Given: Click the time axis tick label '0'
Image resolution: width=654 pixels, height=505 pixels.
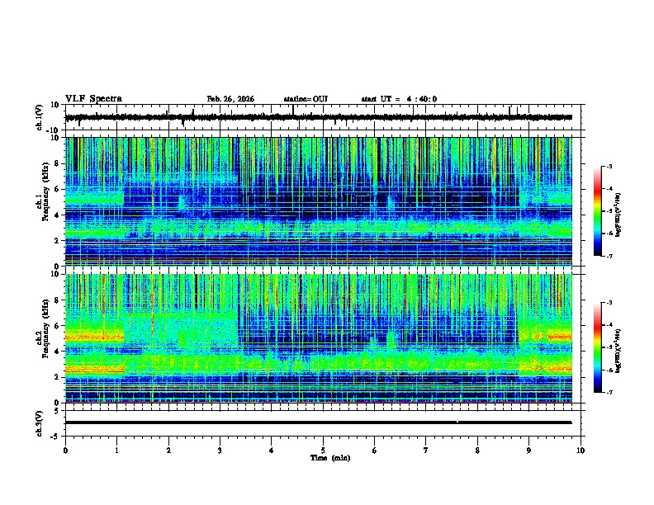Looking at the screenshot, I should tap(65, 450).
